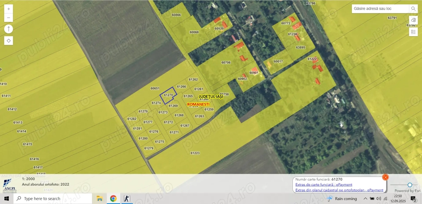Screen dimensions: 422x204
Task: Click parcel 60706 on the map
Action: (226, 62)
